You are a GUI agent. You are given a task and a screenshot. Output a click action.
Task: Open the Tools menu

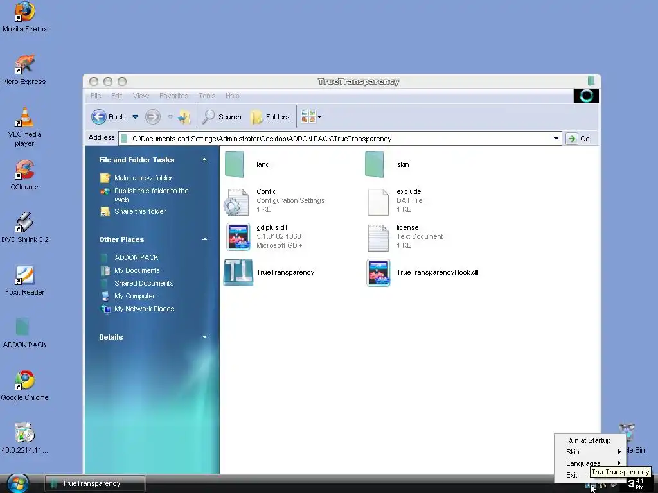pyautogui.click(x=207, y=96)
